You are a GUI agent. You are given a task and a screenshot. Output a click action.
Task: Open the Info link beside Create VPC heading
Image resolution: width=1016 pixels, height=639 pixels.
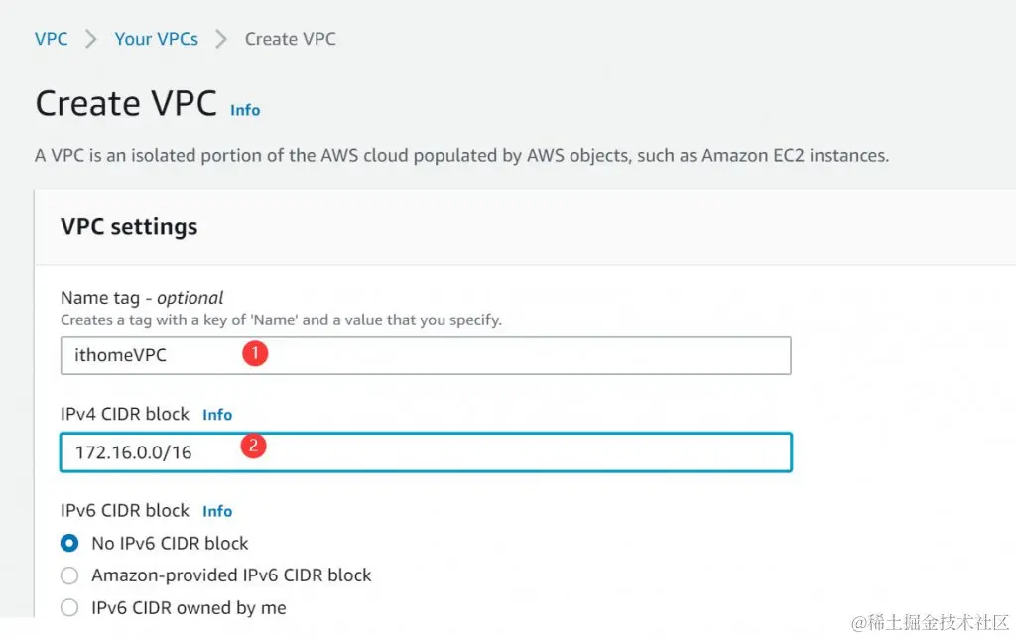(x=244, y=110)
